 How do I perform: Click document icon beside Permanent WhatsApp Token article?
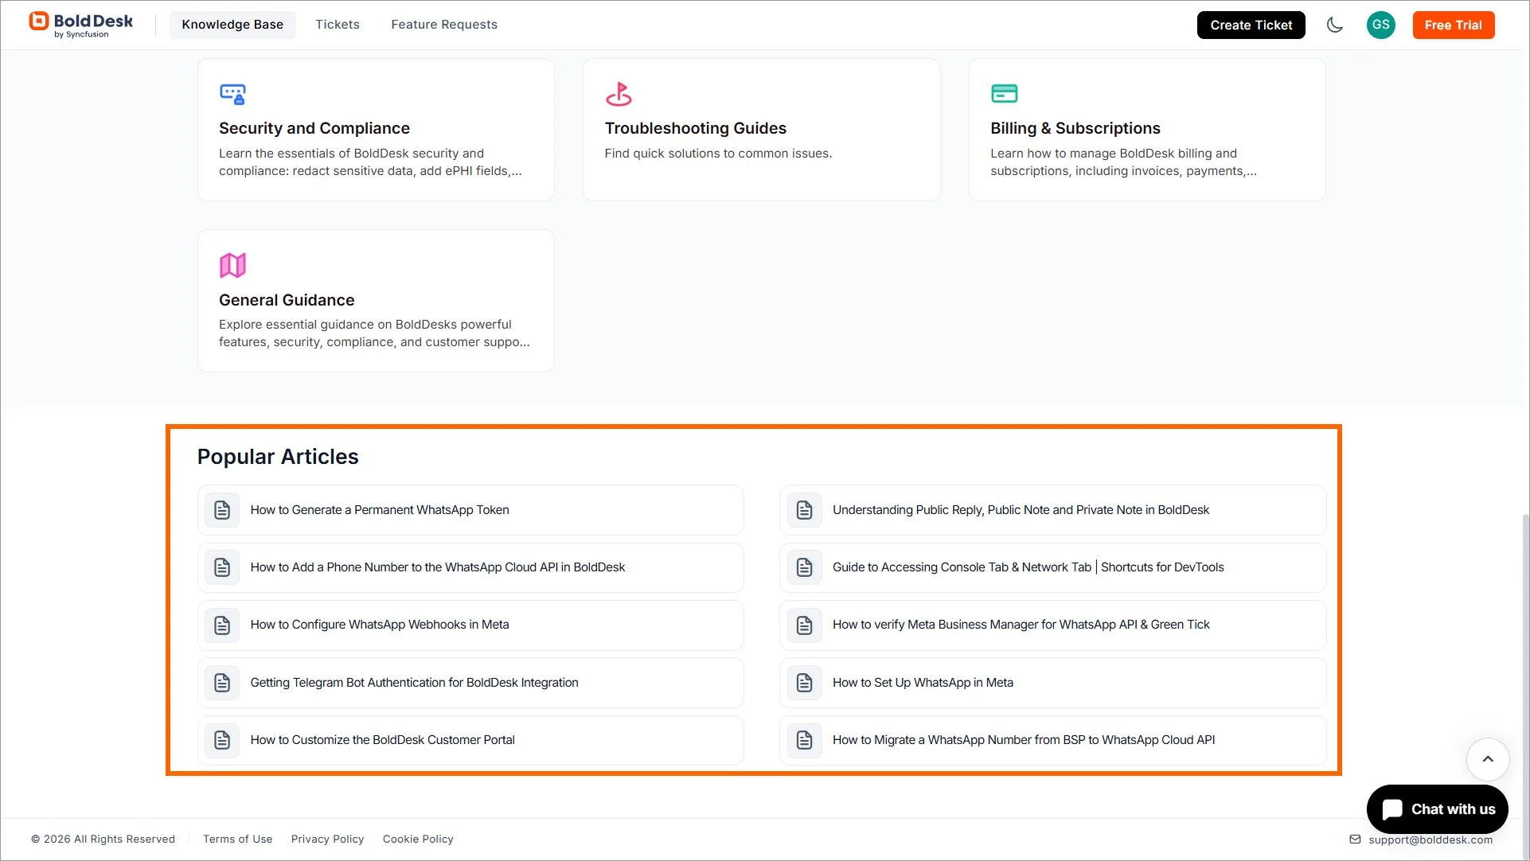point(222,510)
